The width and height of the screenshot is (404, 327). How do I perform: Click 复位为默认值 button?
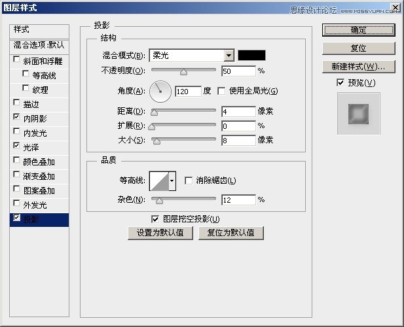pyautogui.click(x=231, y=233)
